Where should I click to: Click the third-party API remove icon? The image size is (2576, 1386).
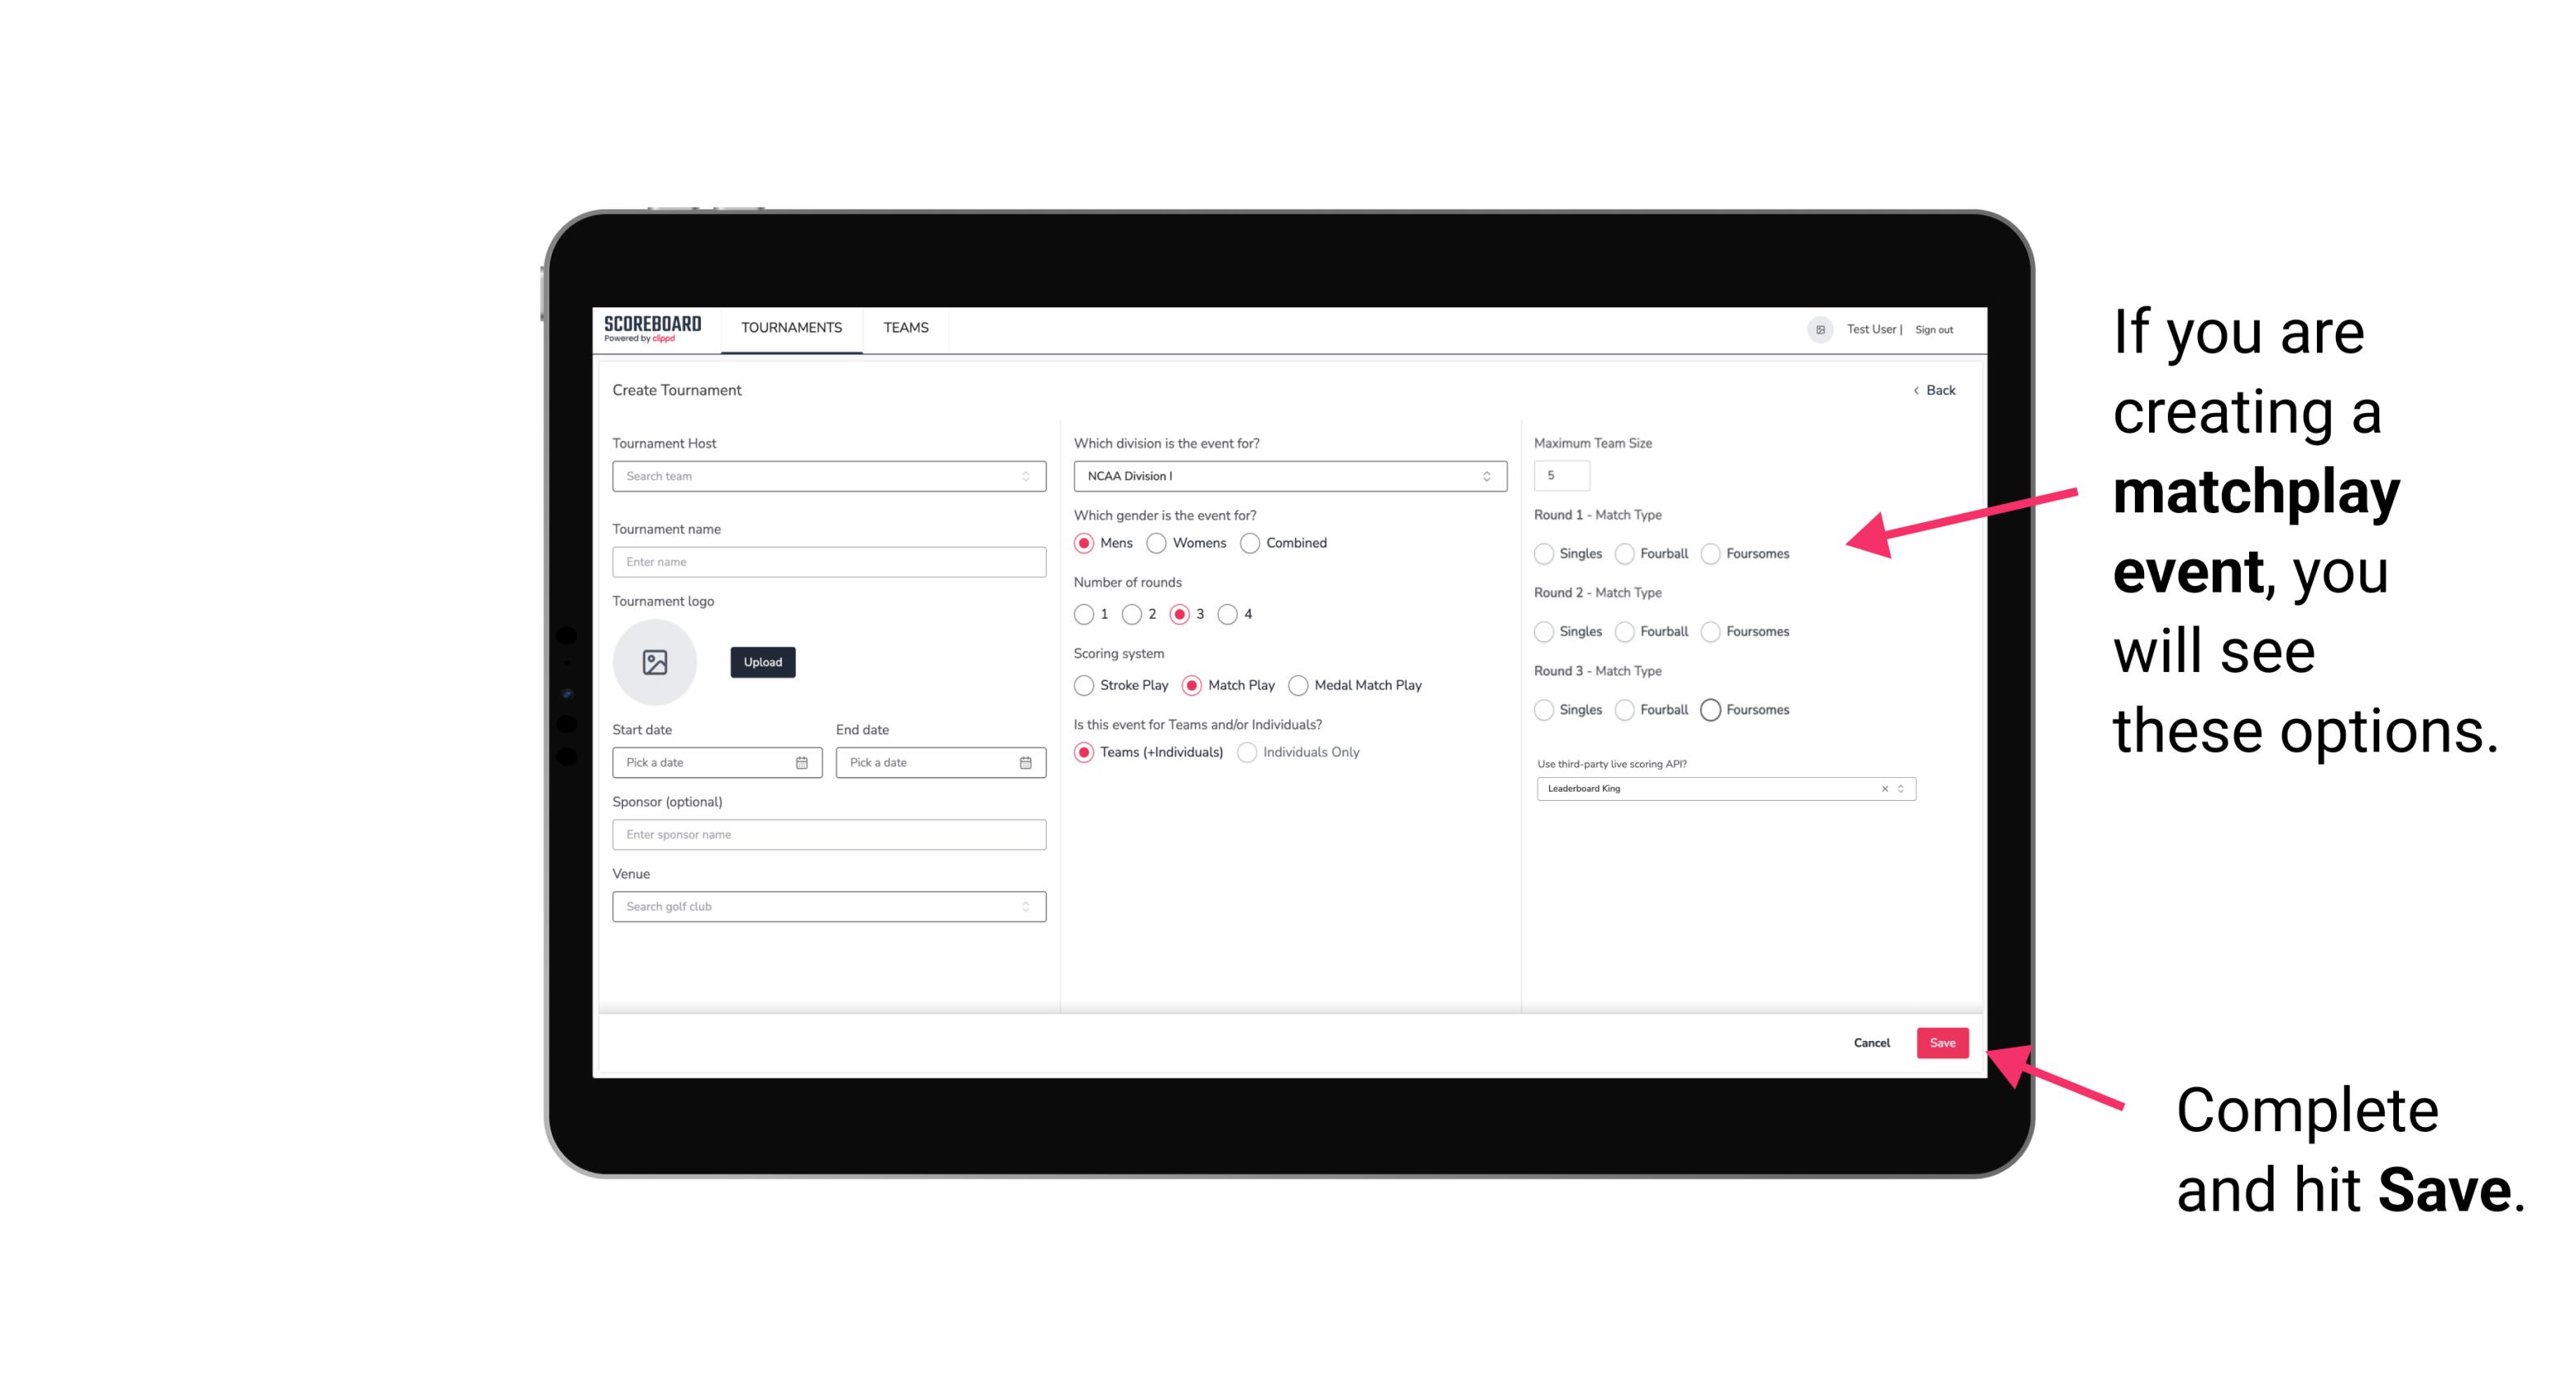pos(1883,787)
